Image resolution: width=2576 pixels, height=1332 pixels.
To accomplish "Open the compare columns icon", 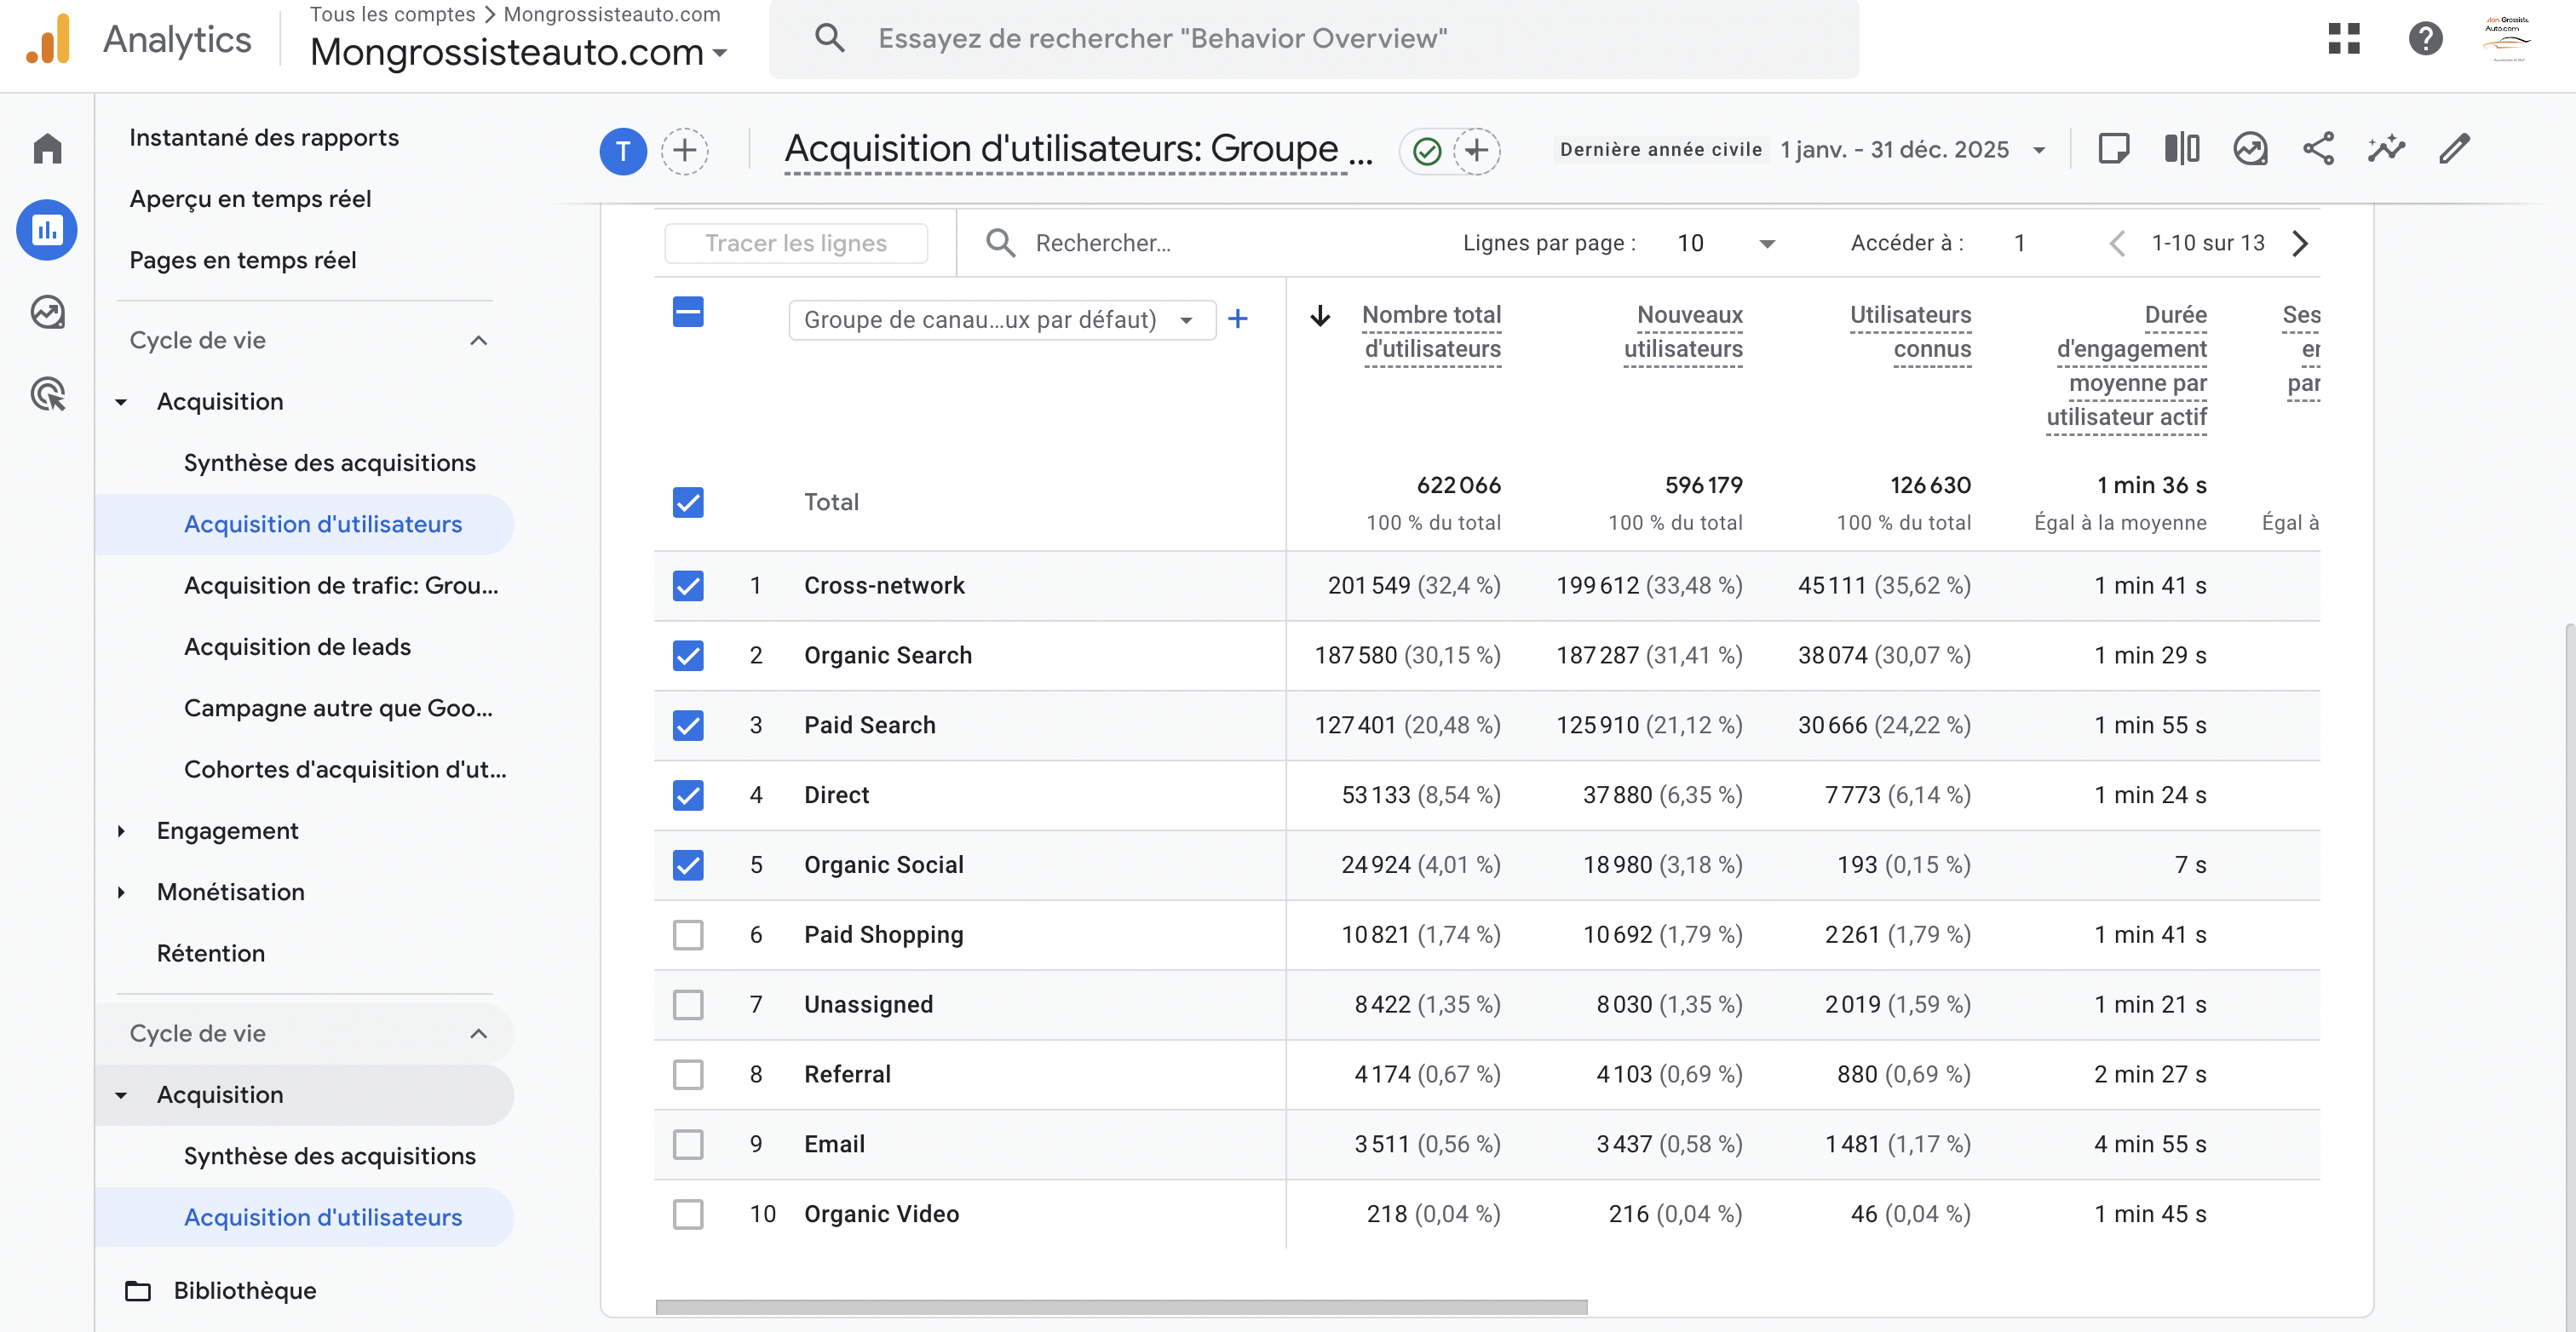I will [x=2182, y=149].
